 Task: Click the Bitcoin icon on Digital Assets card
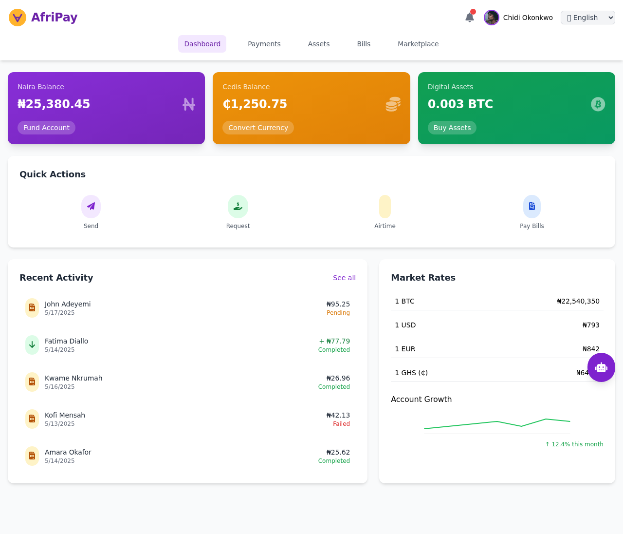click(x=598, y=104)
